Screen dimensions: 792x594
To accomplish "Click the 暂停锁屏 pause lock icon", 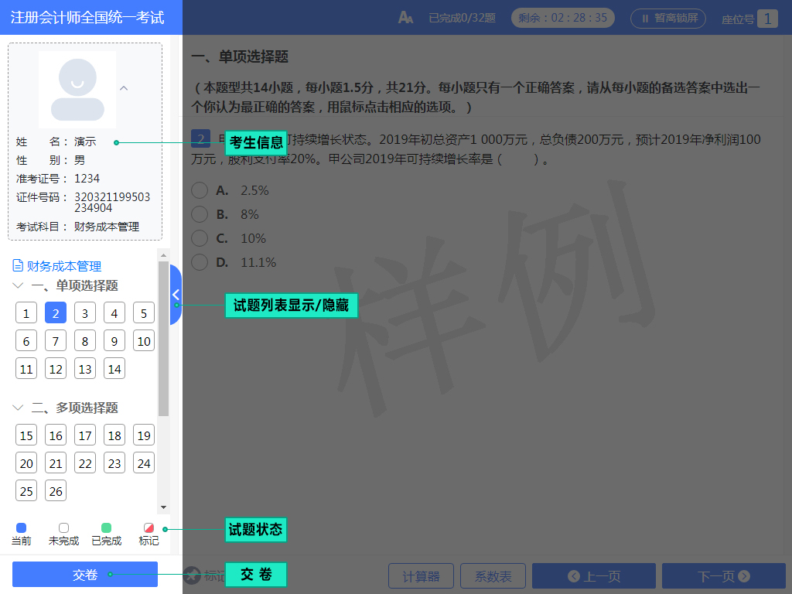I will [667, 19].
